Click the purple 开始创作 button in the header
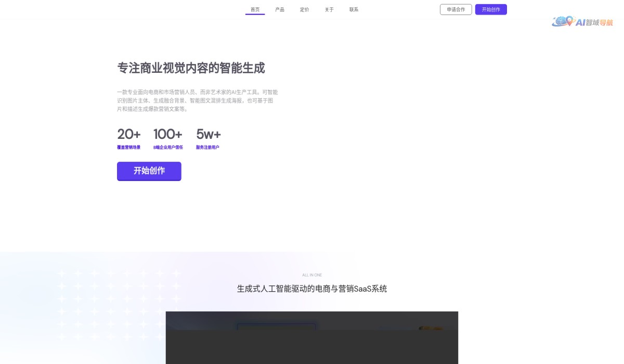This screenshot has width=624, height=364. point(491,9)
